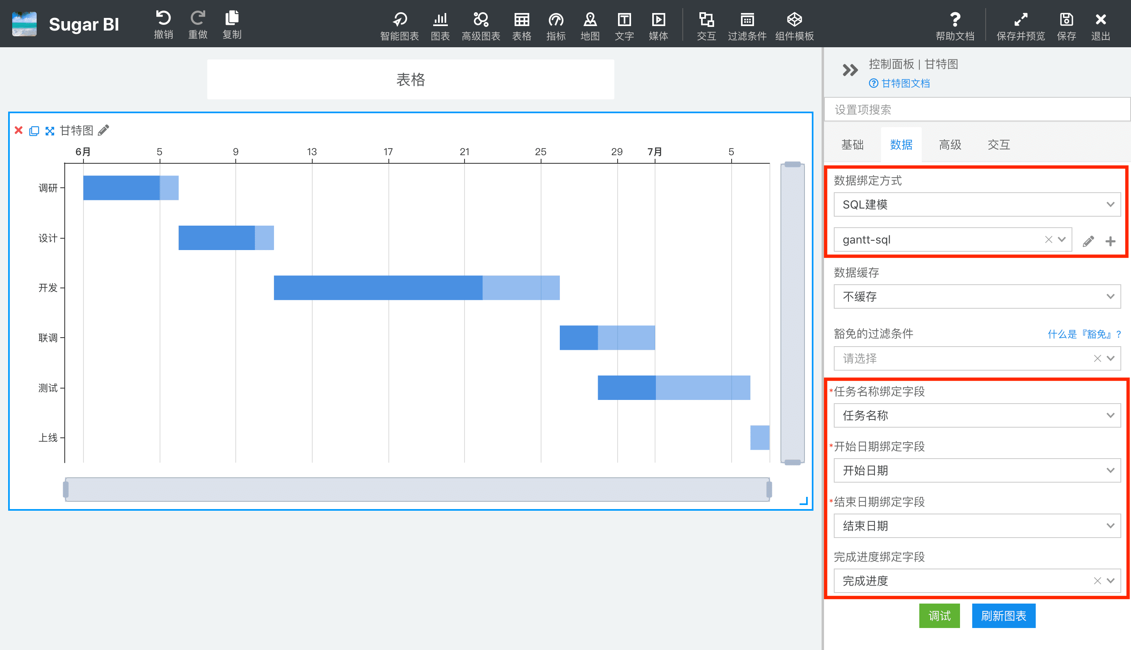
Task: Switch to the 高级 tab
Action: [950, 144]
